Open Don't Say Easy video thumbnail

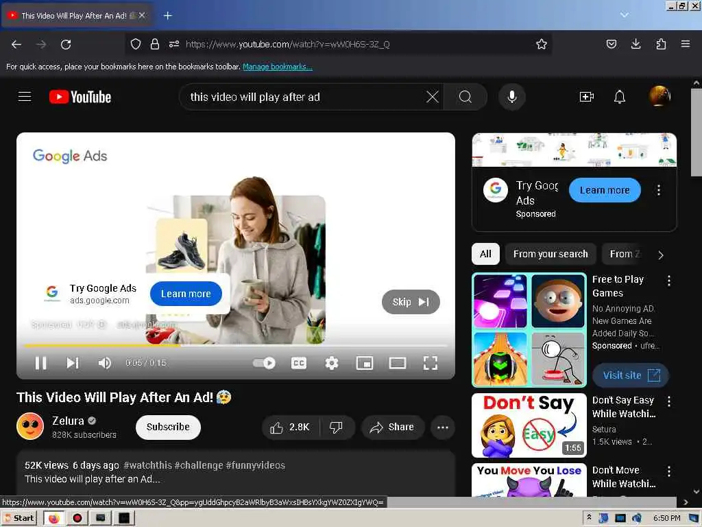pyautogui.click(x=529, y=425)
